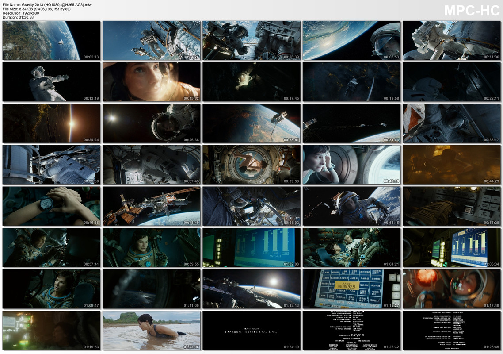Select the credits frame at 01:26:32
The image size is (503, 354).
pyautogui.click(x=351, y=331)
